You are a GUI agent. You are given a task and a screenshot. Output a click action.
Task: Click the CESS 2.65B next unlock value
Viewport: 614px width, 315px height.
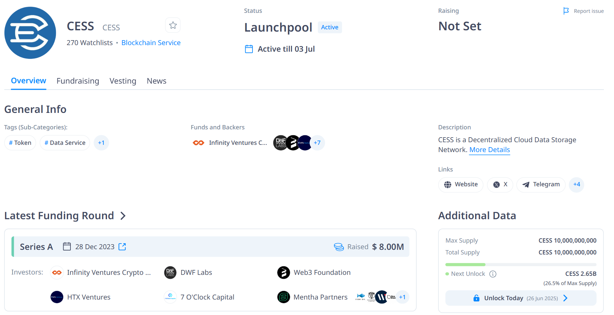tap(581, 274)
